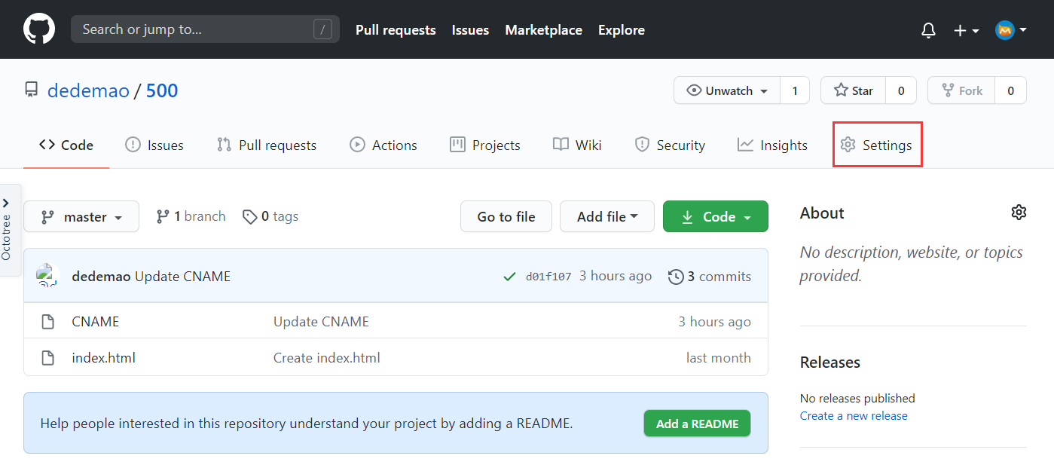
Task: Open the Create index.html commit message
Action: pyautogui.click(x=327, y=358)
